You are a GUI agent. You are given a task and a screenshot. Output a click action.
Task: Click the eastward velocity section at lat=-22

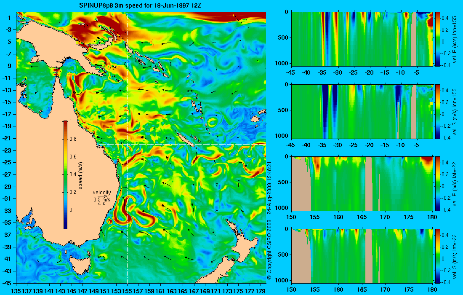(362, 184)
